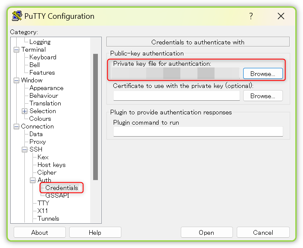This screenshot has height=248, width=303.
Task: Click the Plugin command to run field
Action: pos(198,131)
